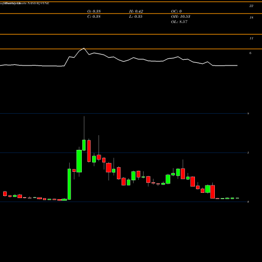Click the candle with the tallest upper wick
Viewport: 262px width, 262px height.
click(x=84, y=145)
